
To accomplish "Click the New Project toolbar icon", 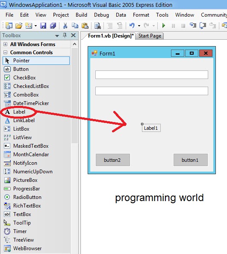I will (9, 26).
